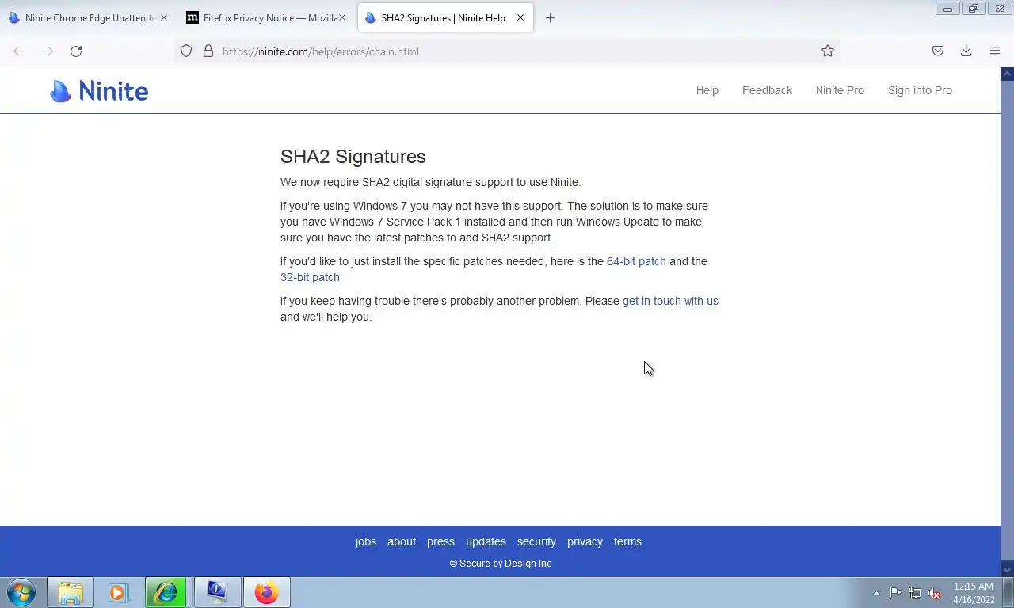Click the network tray icon
This screenshot has width=1014, height=608.
click(x=915, y=593)
